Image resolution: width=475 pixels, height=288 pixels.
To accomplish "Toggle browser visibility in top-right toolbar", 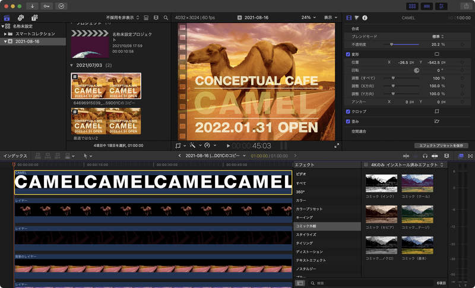I will coord(412,6).
